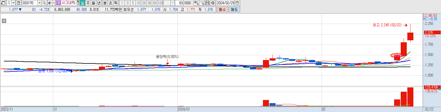Viewport: 441px width, 112px height.
Task: Switch chart to 월 monthly period
Action: [93, 3]
